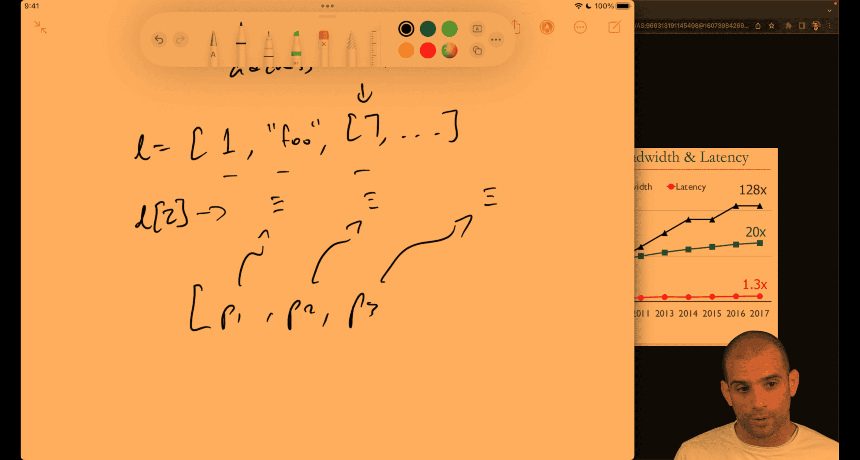Choose the red color swatch
Screen dimensions: 860x460
coord(428,50)
